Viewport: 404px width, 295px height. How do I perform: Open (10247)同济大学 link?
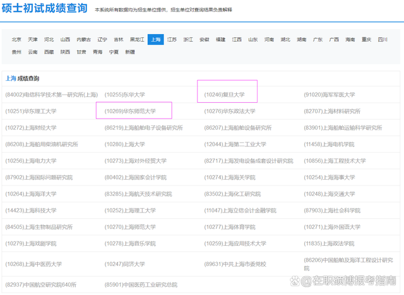pos(125,264)
